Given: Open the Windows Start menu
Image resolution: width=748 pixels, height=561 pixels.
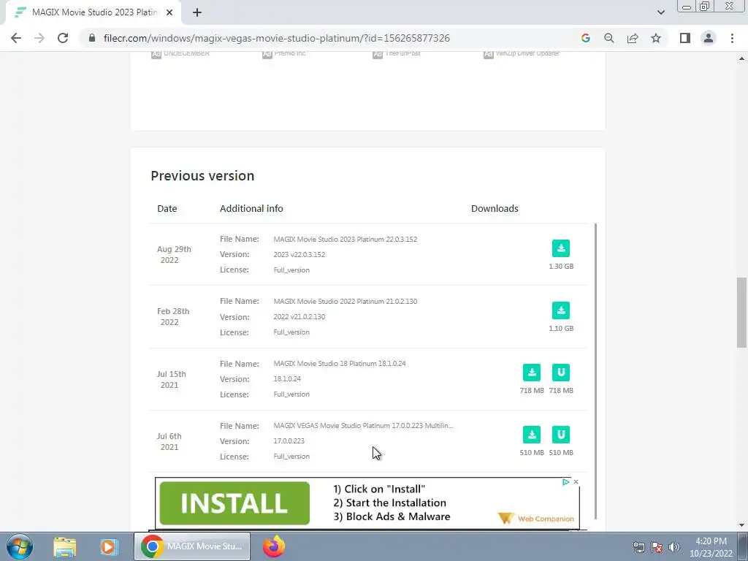Looking at the screenshot, I should coord(20,546).
